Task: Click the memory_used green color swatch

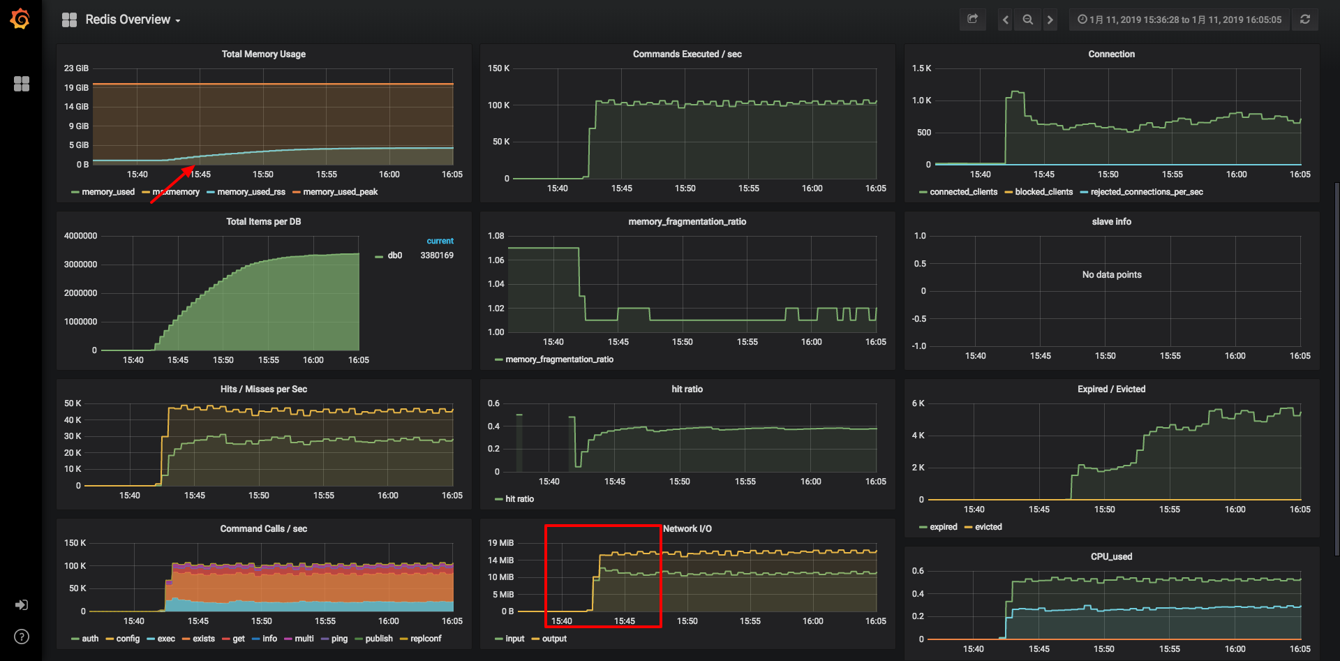Action: pyautogui.click(x=75, y=192)
